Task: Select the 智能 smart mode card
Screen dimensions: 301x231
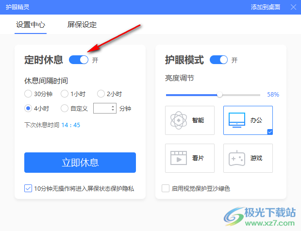Action: [190, 120]
